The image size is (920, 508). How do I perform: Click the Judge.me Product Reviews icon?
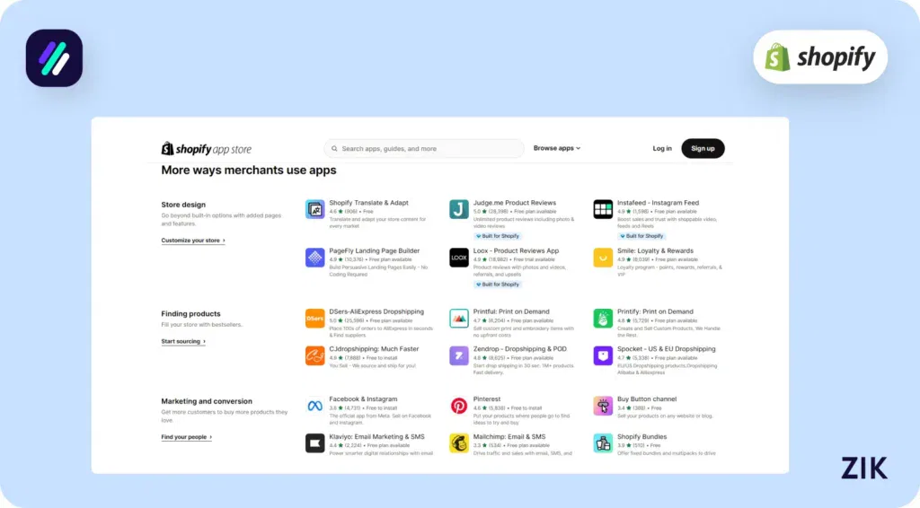click(x=459, y=209)
